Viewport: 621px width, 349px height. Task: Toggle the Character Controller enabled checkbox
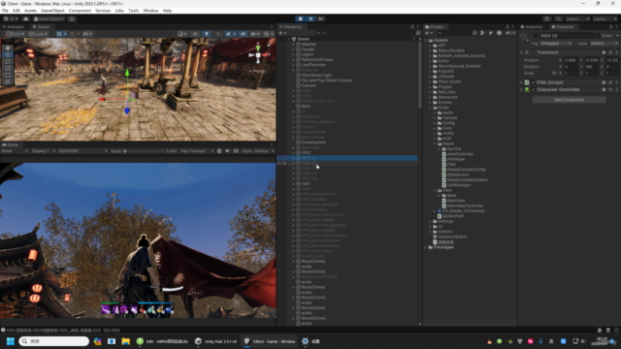[x=533, y=90]
